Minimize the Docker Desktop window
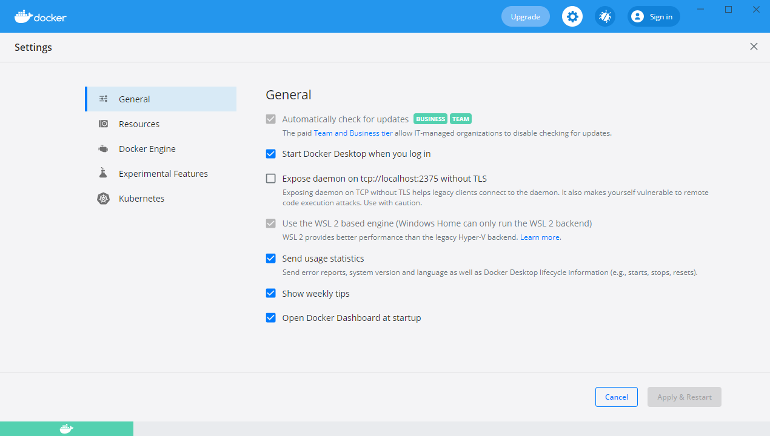Viewport: 770px width, 436px height. tap(701, 9)
